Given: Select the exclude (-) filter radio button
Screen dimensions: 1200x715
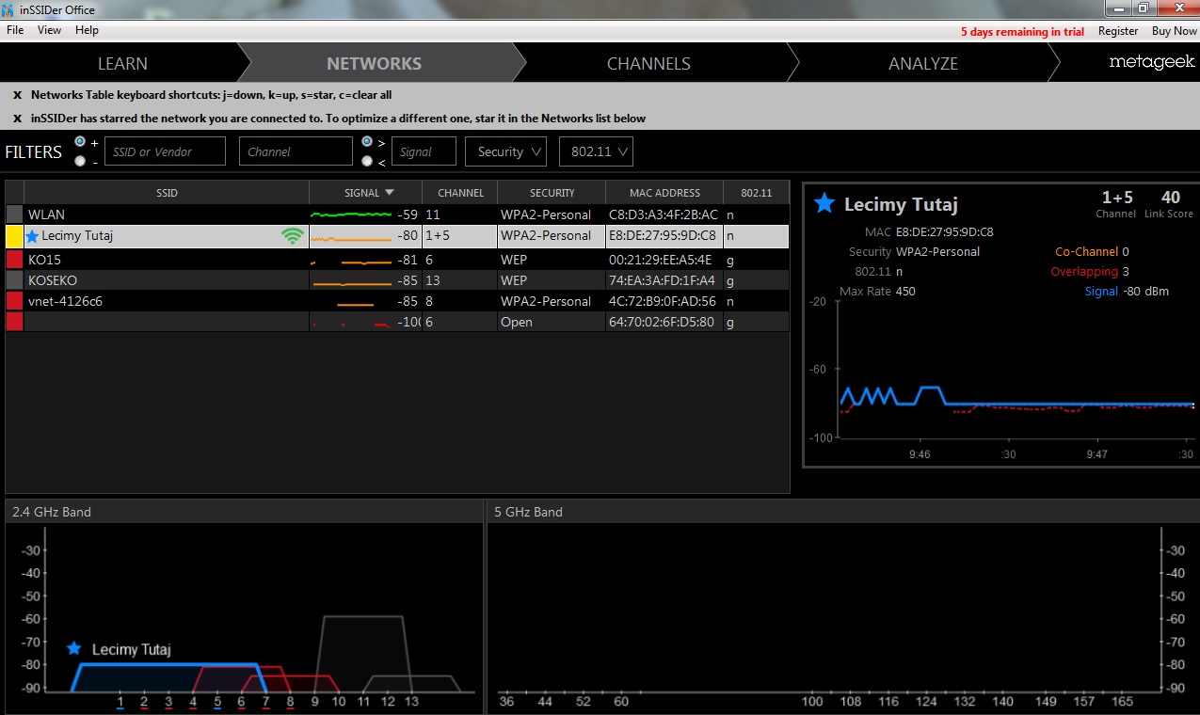Looking at the screenshot, I should [80, 161].
